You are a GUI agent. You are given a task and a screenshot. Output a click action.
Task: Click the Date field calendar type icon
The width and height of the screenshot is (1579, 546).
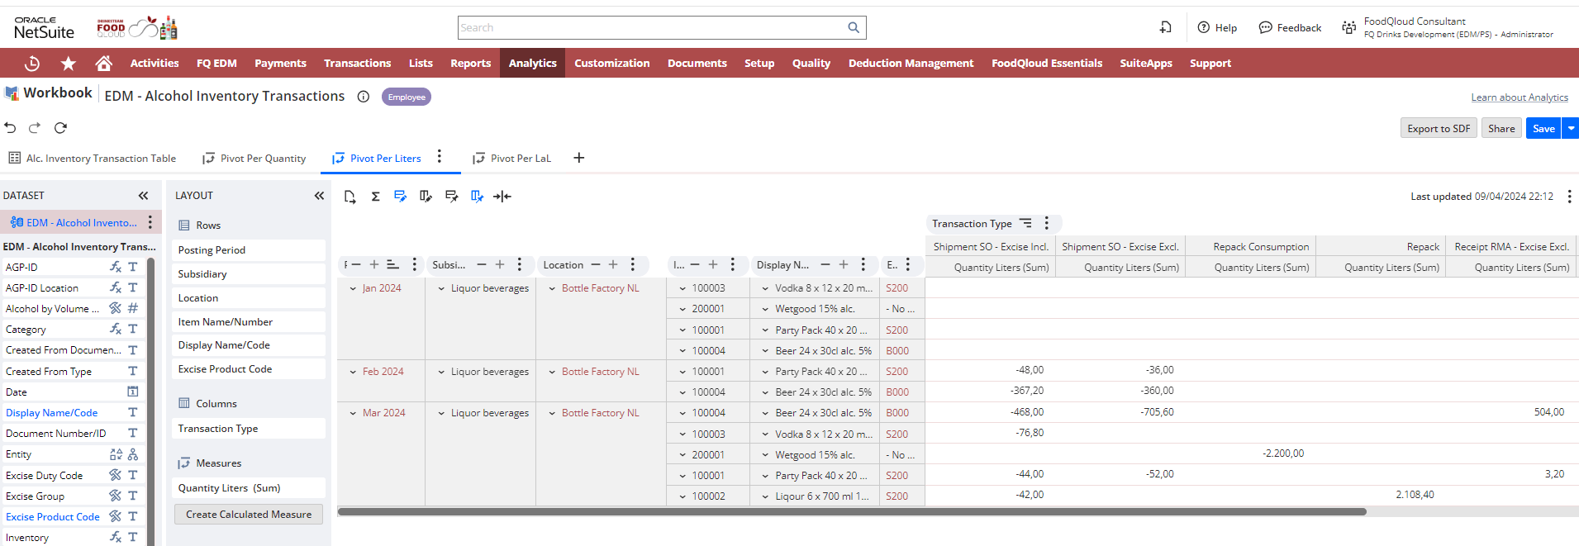point(132,392)
